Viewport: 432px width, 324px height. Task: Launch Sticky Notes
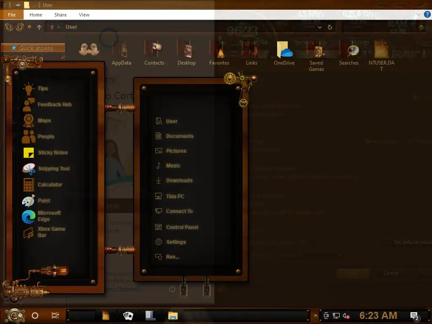[x=46, y=152]
